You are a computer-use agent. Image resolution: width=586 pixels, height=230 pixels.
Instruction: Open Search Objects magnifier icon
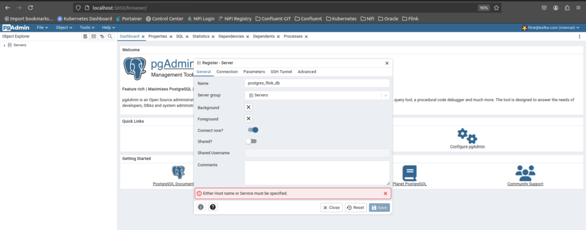[110, 37]
